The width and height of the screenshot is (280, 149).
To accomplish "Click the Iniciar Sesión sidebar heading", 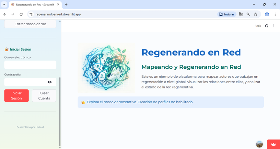I will (x=20, y=49).
